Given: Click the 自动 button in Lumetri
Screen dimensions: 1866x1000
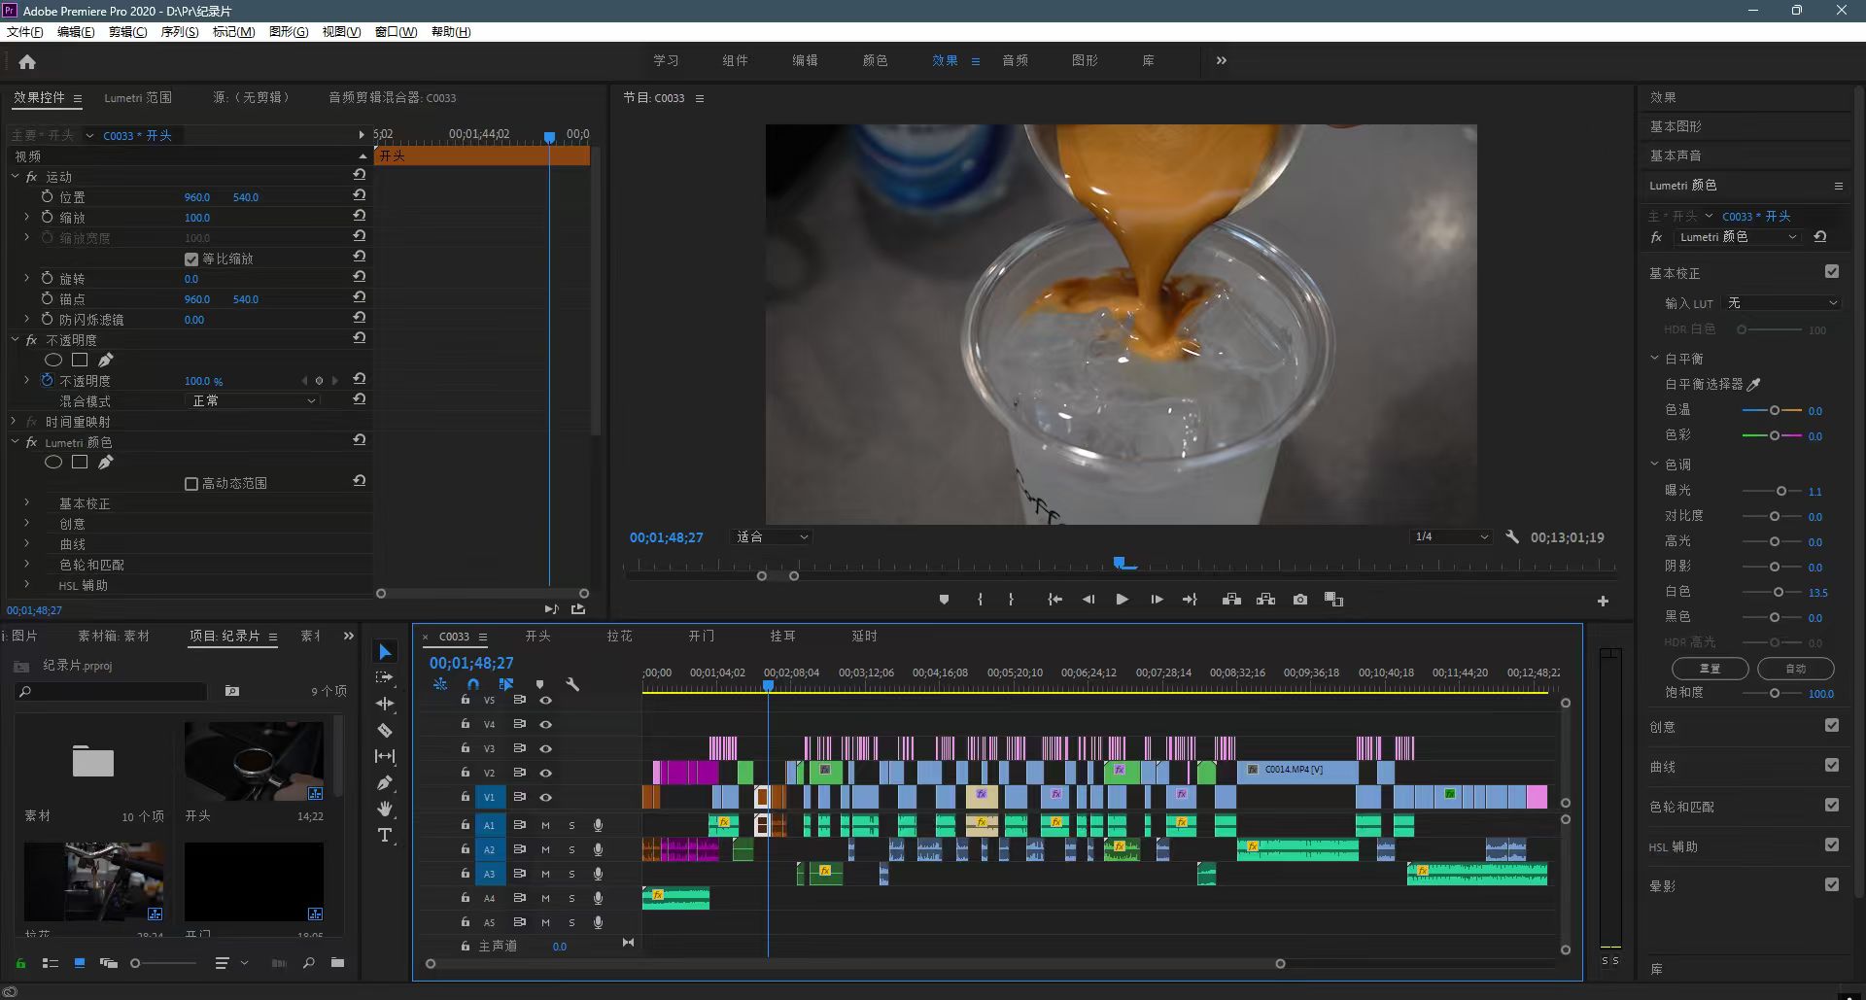Looking at the screenshot, I should 1796,669.
